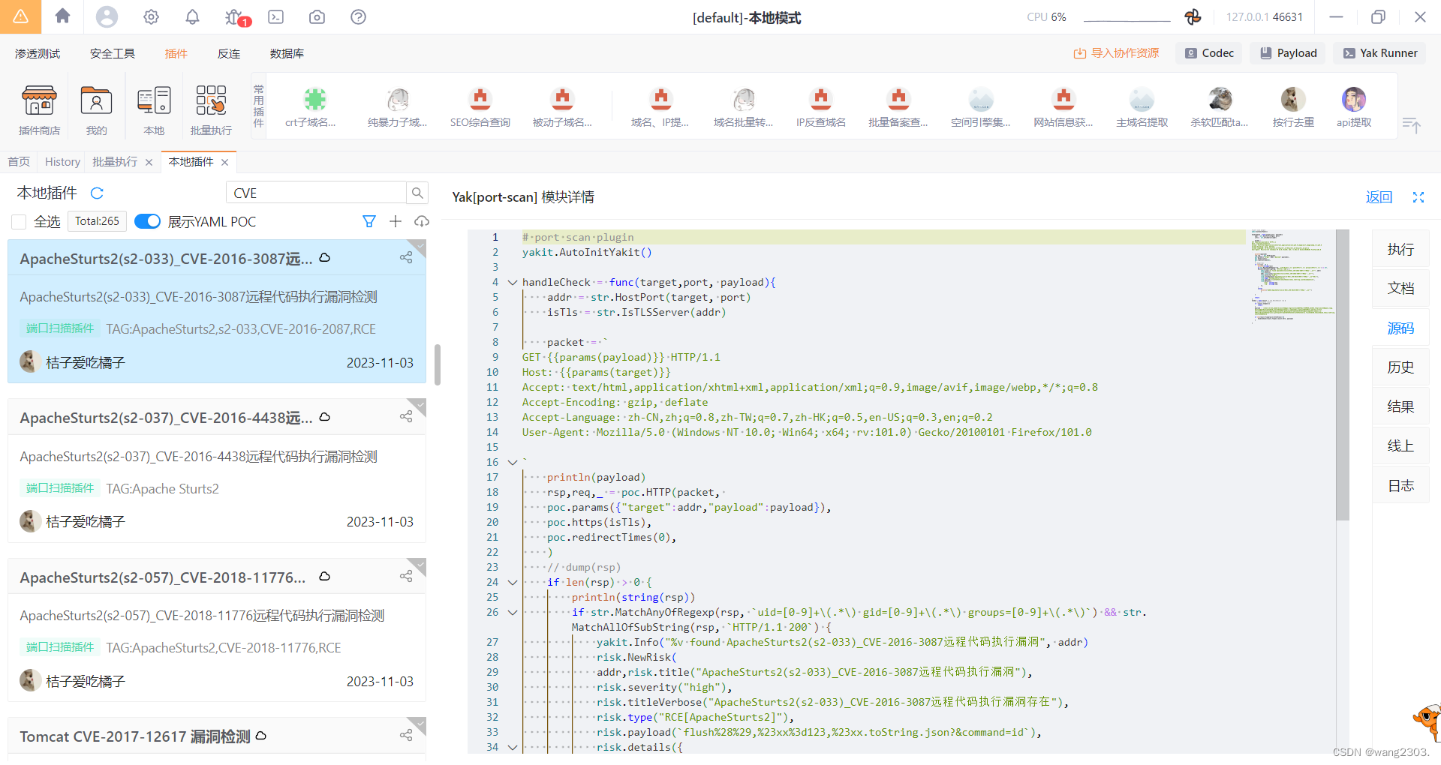
Task: Open the terminal console icon
Action: (276, 16)
